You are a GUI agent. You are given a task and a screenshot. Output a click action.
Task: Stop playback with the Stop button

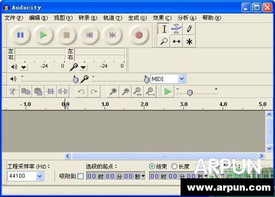point(66,35)
